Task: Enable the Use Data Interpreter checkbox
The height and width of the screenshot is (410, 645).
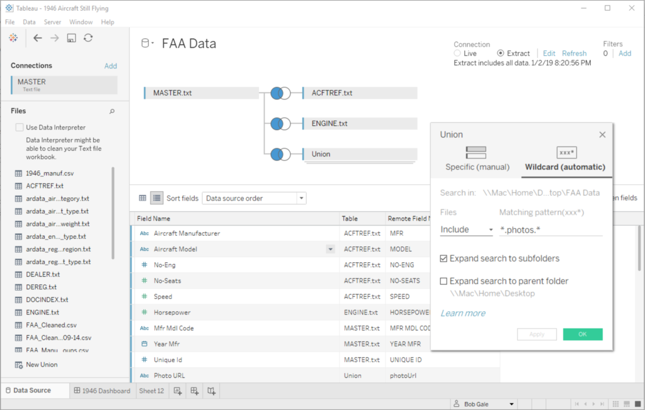Action: coord(20,128)
